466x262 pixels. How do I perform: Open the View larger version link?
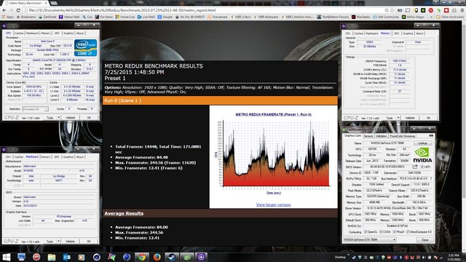pyautogui.click(x=274, y=205)
